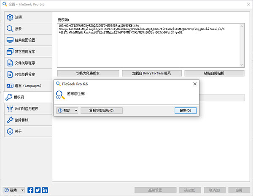This screenshot has width=253, height=196.
Task: Click 切换为免费版本 button
Action: 88,73
